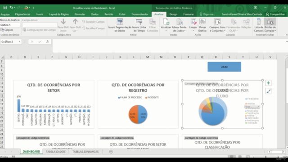Click the horizontal scrollbar right arrow

(284, 152)
